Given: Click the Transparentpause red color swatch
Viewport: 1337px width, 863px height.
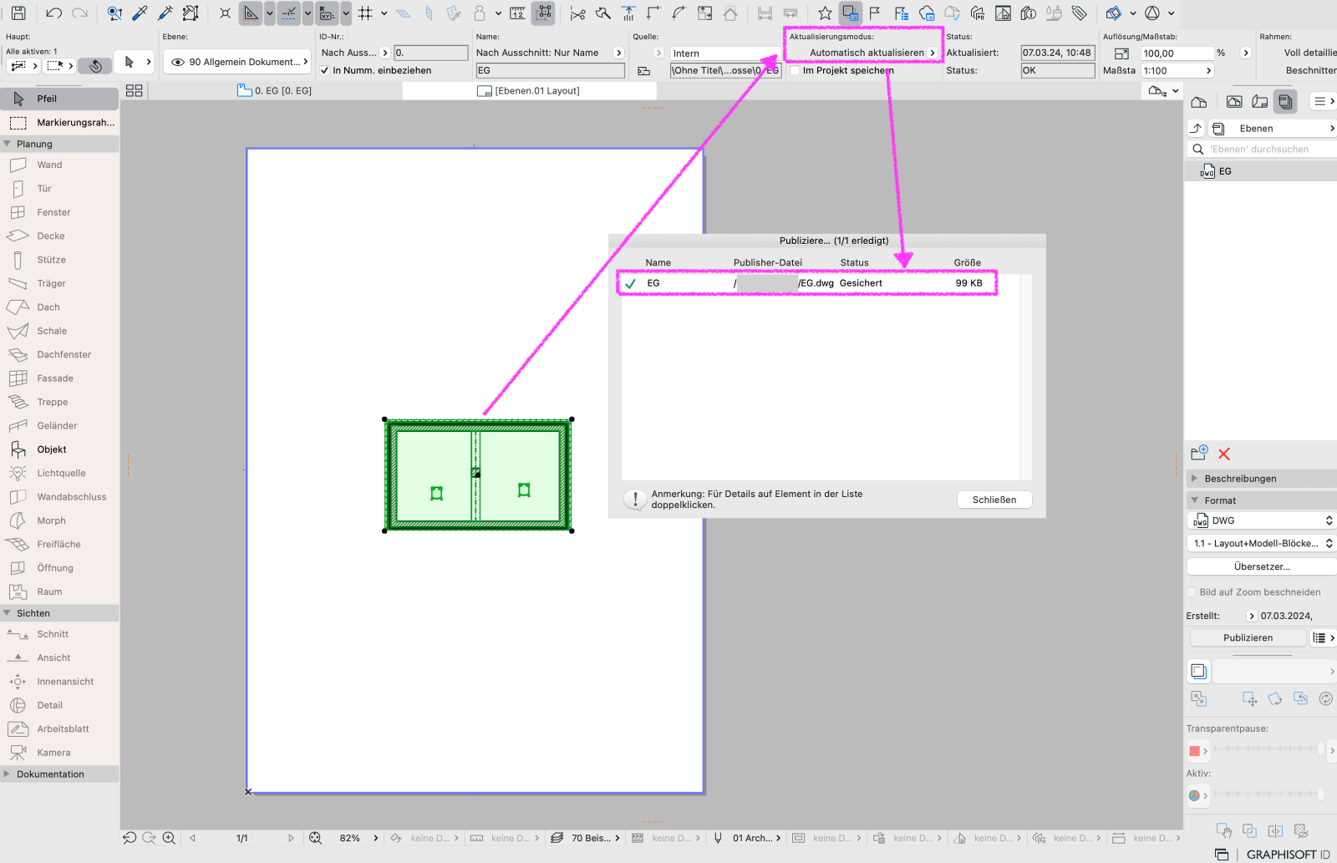Looking at the screenshot, I should (x=1194, y=751).
